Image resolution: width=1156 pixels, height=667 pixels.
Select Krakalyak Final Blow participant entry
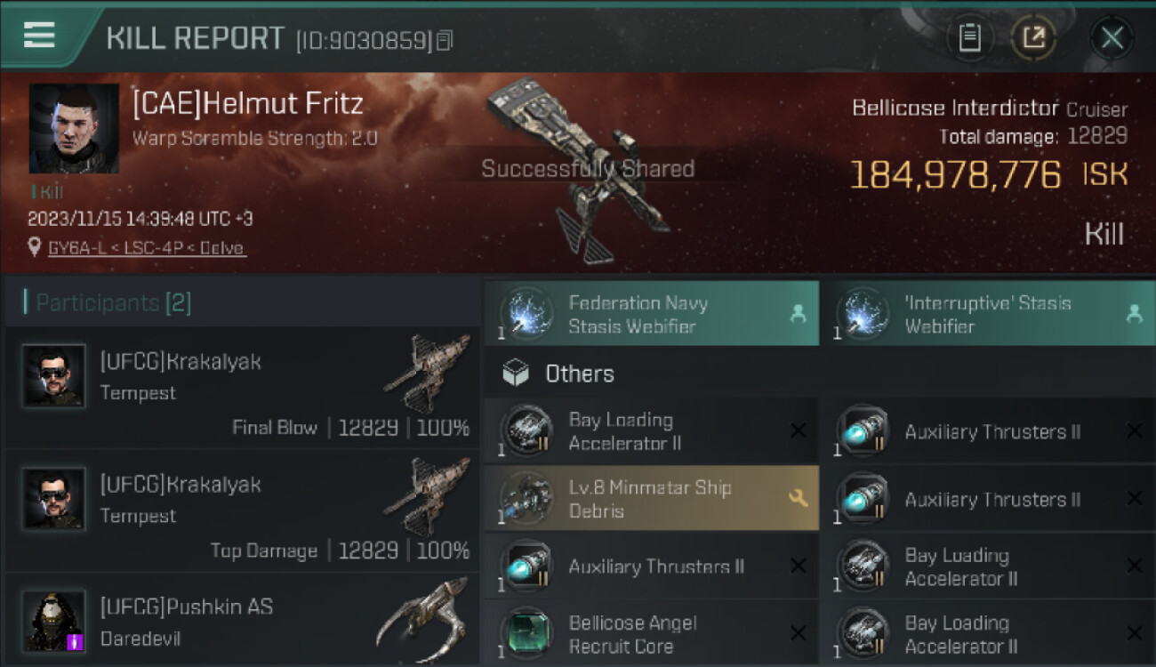tap(242, 387)
